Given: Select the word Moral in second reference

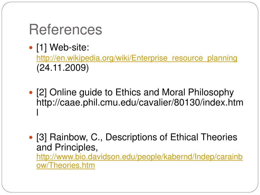Looking at the screenshot, I should click(173, 92).
